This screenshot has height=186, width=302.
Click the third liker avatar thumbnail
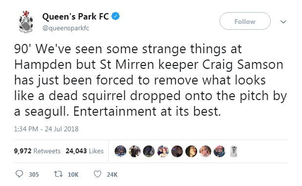point(149,151)
